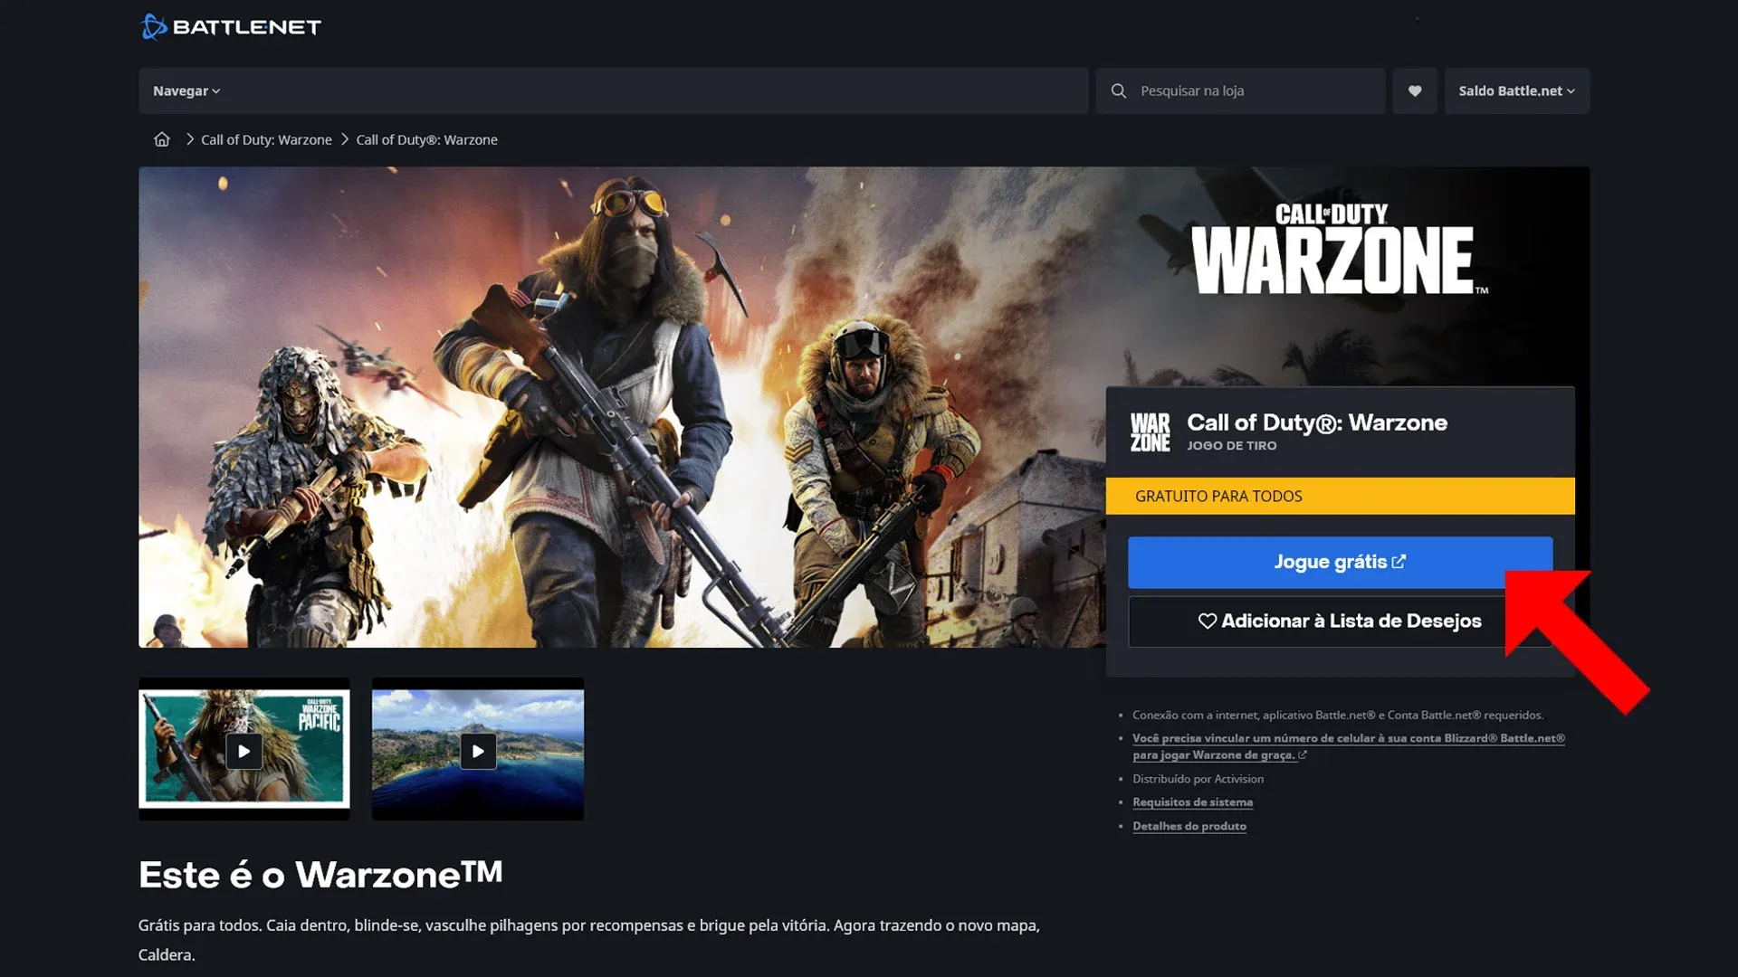Play the second Caldera map video thumbnail
This screenshot has height=977, width=1738.
tap(475, 749)
